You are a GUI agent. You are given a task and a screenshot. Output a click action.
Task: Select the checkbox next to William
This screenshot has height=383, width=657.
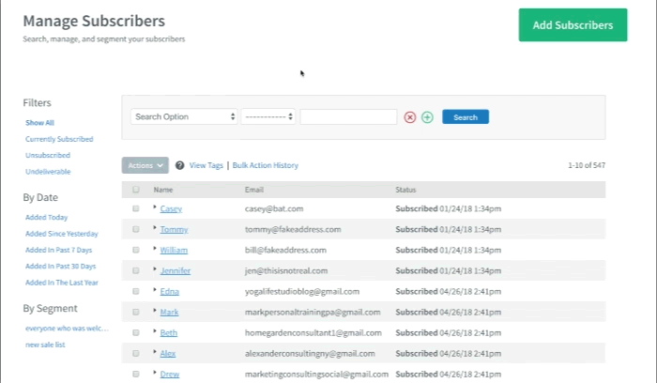[136, 251]
